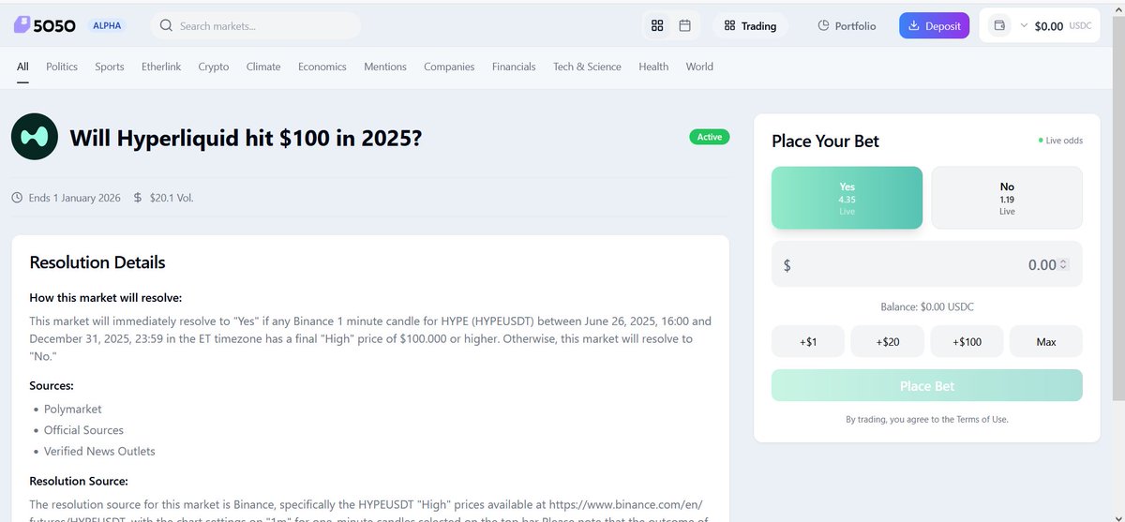Image resolution: width=1125 pixels, height=522 pixels.
Task: Click the Verified News Outlets item
Action: (99, 452)
